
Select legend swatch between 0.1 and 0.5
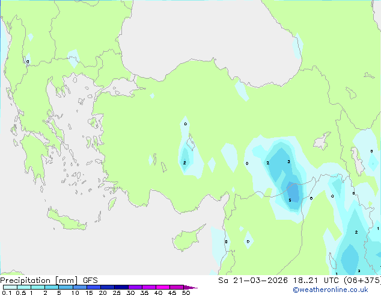tap(10, 287)
